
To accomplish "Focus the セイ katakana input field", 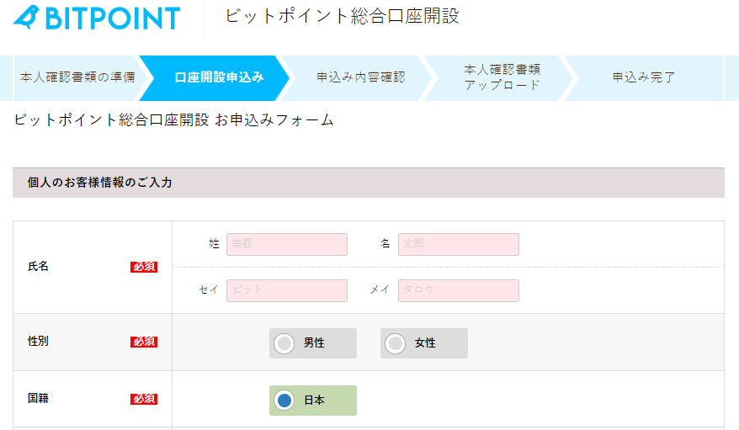I will (287, 290).
